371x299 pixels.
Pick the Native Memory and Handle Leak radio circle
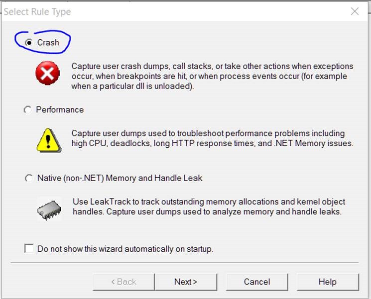click(29, 178)
